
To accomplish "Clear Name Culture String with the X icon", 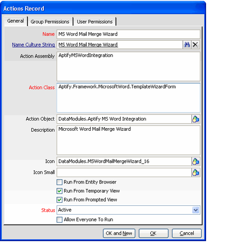I will tap(195, 45).
